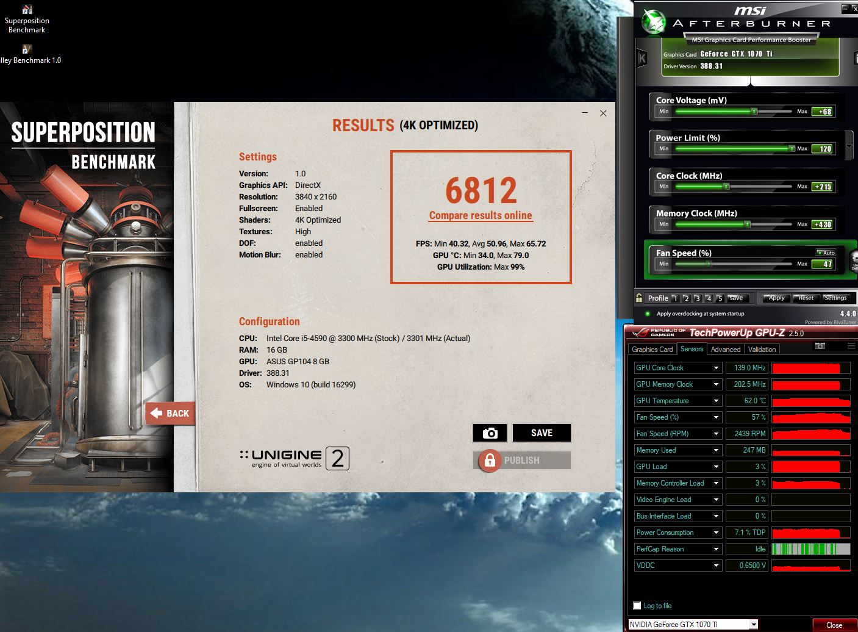The width and height of the screenshot is (858, 632).
Task: Click the Core Clock +215 value field
Action: tap(823, 187)
